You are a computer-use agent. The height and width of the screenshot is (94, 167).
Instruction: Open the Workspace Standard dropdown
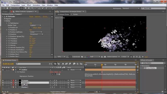pos(131,8)
